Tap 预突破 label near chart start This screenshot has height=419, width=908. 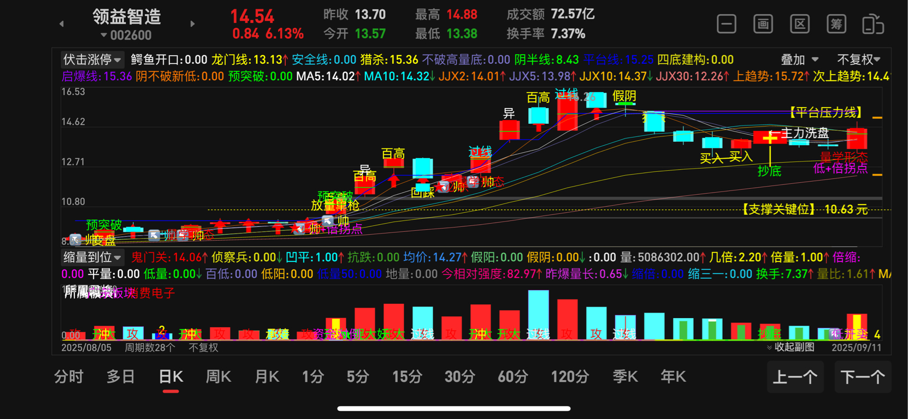tap(104, 225)
